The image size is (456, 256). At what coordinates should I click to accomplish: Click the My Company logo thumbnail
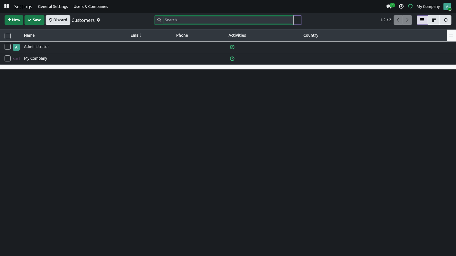[x=16, y=59]
